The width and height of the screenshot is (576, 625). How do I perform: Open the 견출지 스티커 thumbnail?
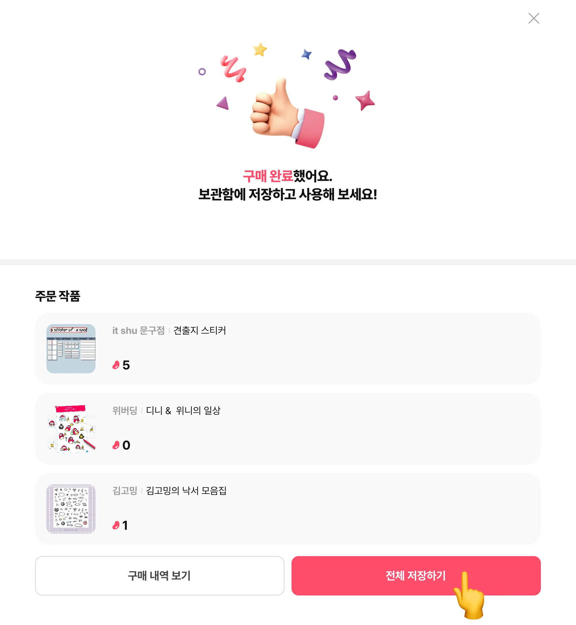pyautogui.click(x=71, y=349)
